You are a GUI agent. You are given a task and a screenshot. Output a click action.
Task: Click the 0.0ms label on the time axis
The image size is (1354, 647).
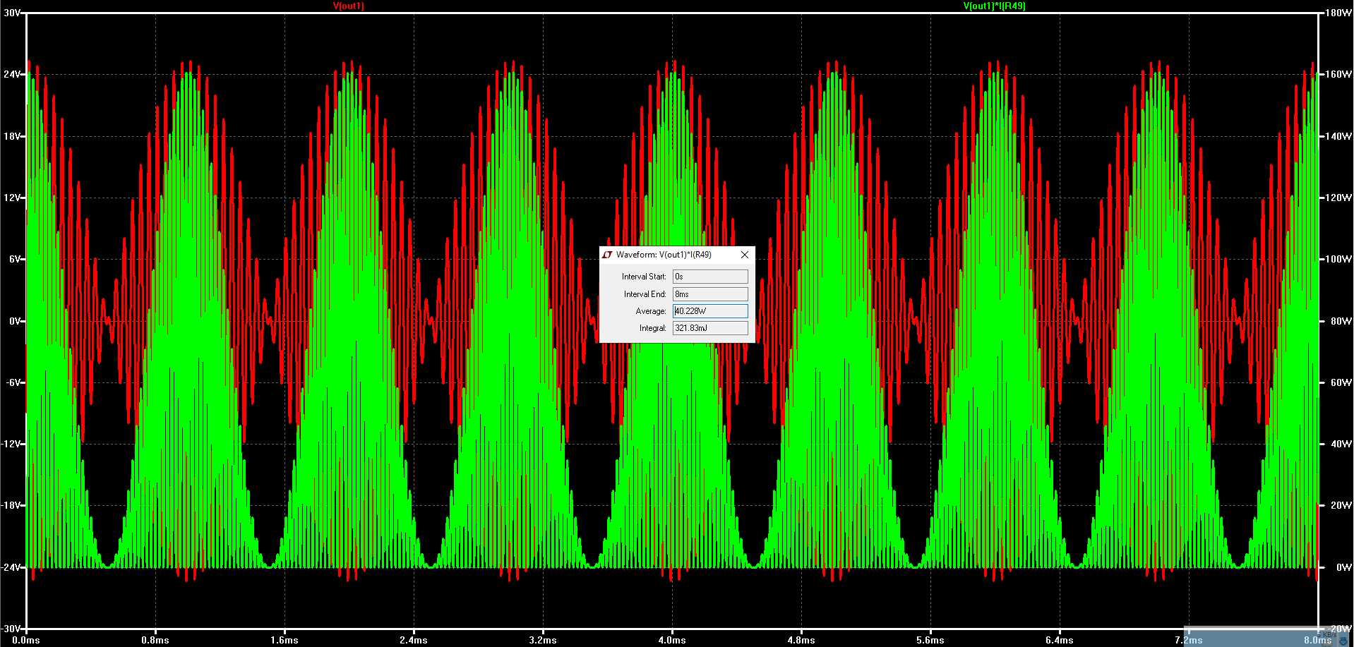tap(26, 640)
